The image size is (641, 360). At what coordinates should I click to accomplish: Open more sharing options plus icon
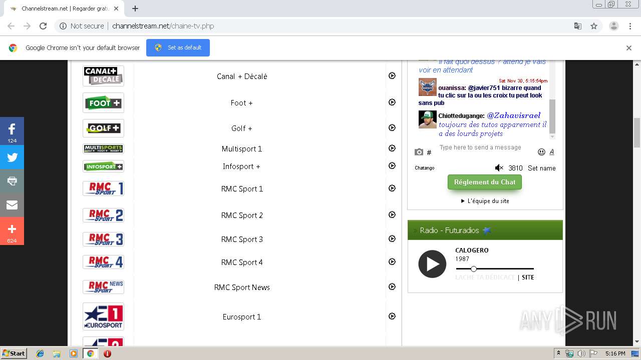coord(12,231)
